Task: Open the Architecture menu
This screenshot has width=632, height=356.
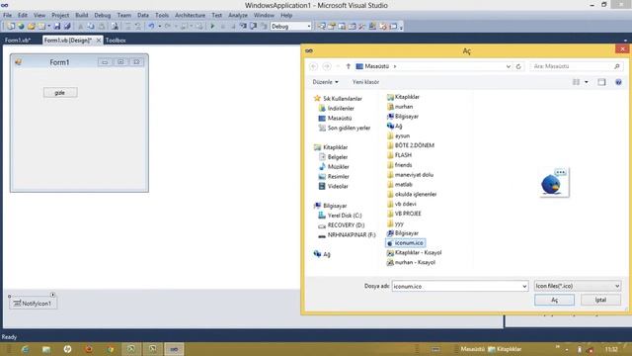Action: pos(190,15)
